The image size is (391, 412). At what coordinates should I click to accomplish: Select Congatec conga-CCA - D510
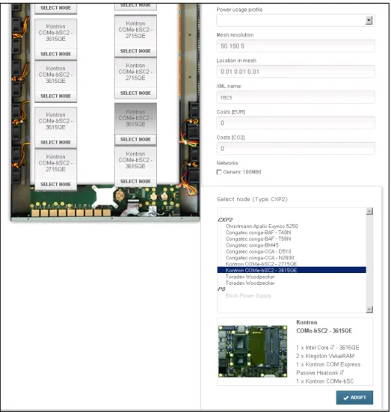(259, 251)
